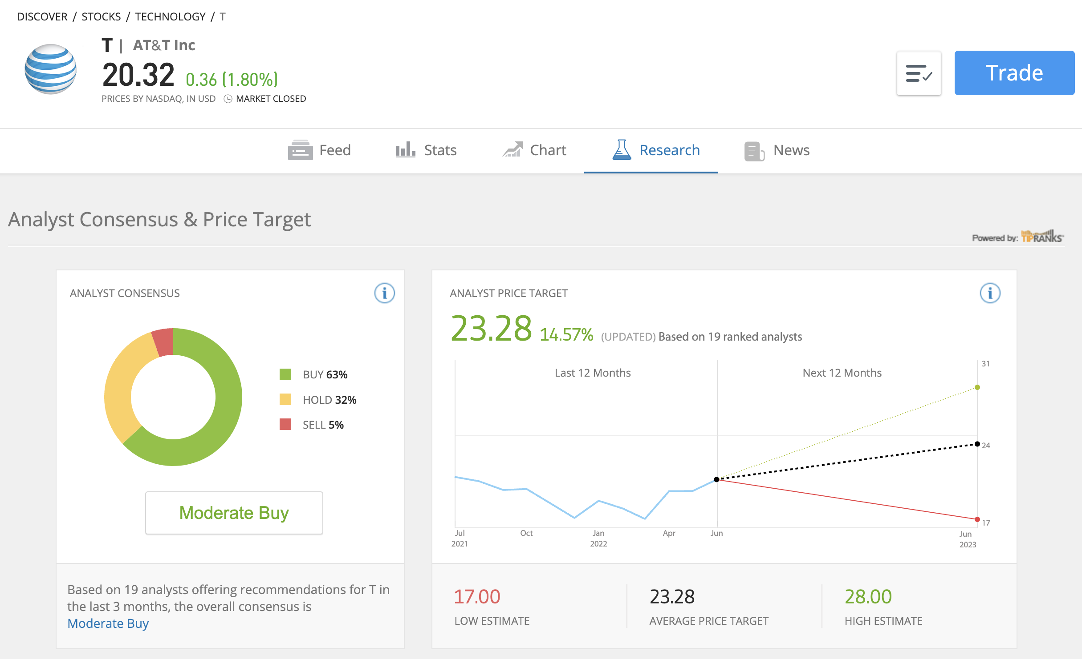Click the 23.28 average price target value
Viewport: 1082px width, 659px height.
(672, 597)
